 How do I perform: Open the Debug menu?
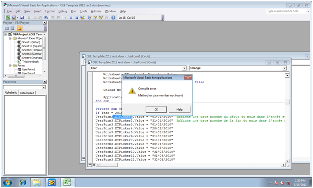pos(63,11)
